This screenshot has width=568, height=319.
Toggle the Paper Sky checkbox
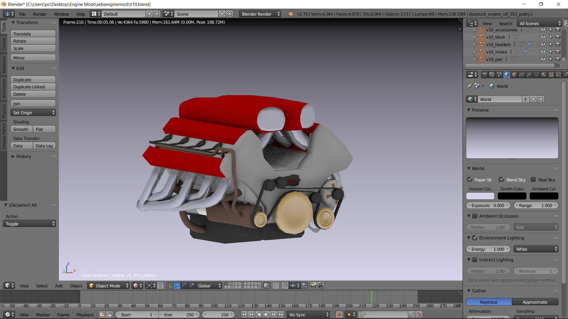coord(470,179)
